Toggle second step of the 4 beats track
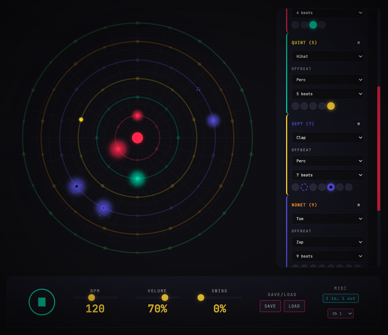 tap(304, 25)
